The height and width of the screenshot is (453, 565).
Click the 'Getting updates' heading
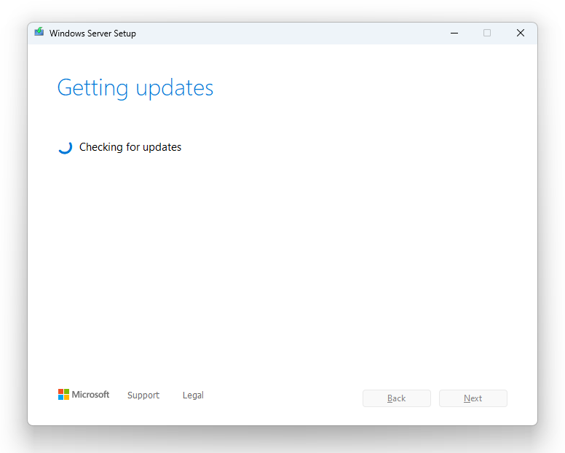pos(135,88)
